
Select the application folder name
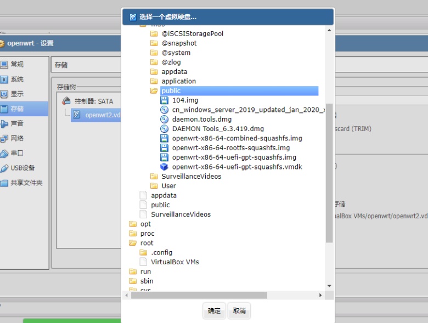click(x=179, y=81)
